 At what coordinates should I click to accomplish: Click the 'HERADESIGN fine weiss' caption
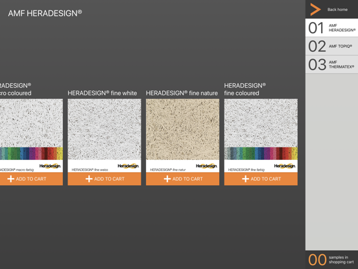pyautogui.click(x=89, y=170)
